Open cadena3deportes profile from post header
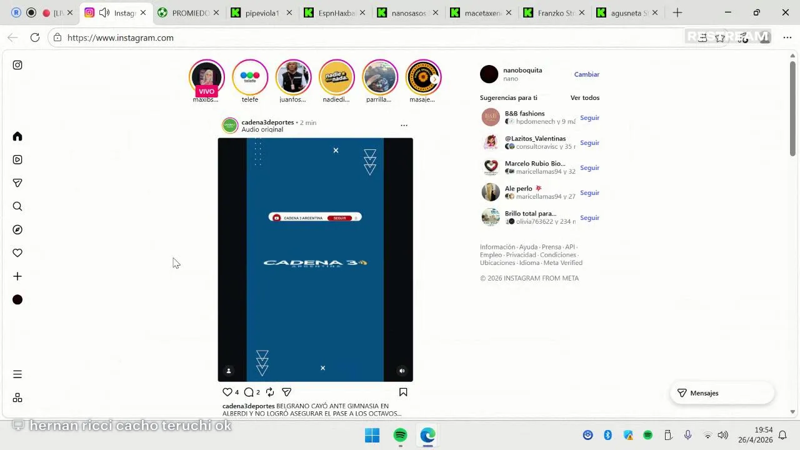This screenshot has height=450, width=800. click(267, 122)
